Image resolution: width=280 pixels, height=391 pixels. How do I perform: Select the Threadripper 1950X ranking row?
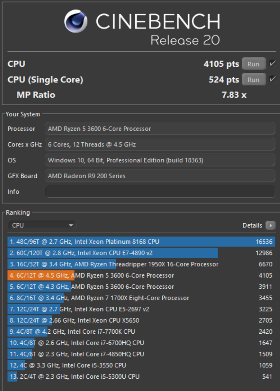tap(141, 264)
